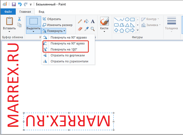Image resolution: width=183 pixels, height=135 pixels.
Task: Click the right-middle selection handle
Action: click(x=113, y=121)
